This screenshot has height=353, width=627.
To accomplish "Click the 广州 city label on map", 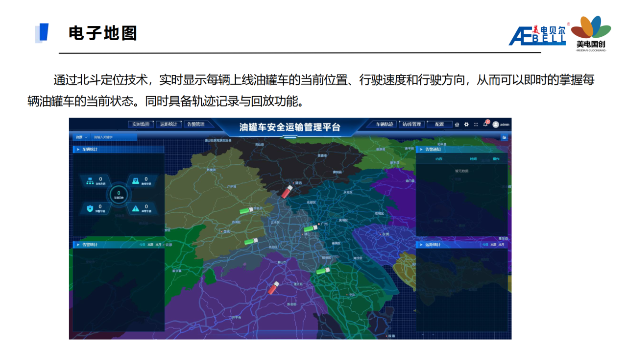I will tap(323, 224).
